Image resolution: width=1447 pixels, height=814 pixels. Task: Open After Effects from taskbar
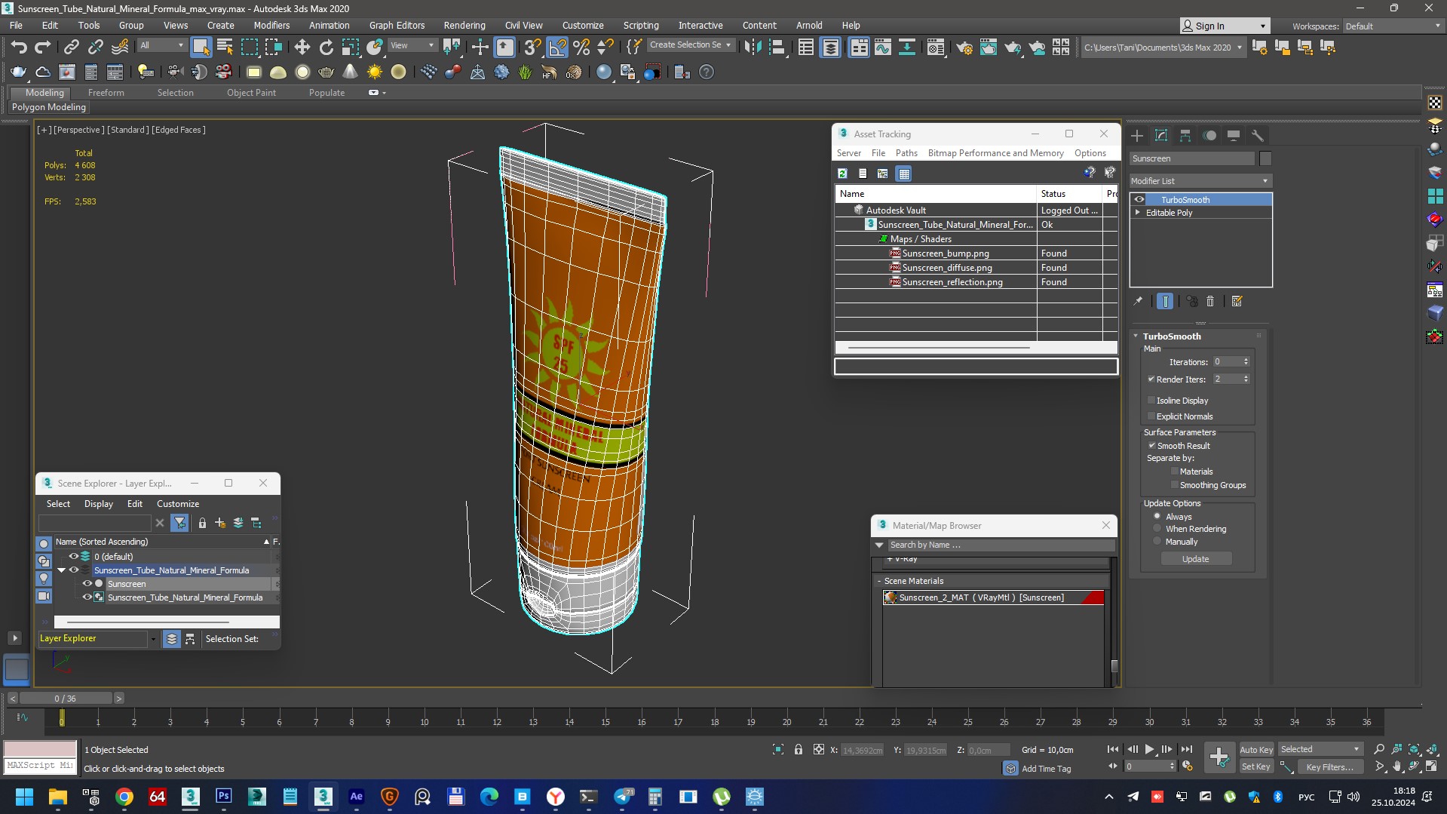point(357,797)
